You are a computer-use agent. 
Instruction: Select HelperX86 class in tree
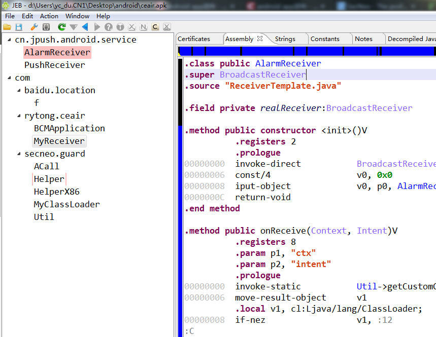coord(56,192)
